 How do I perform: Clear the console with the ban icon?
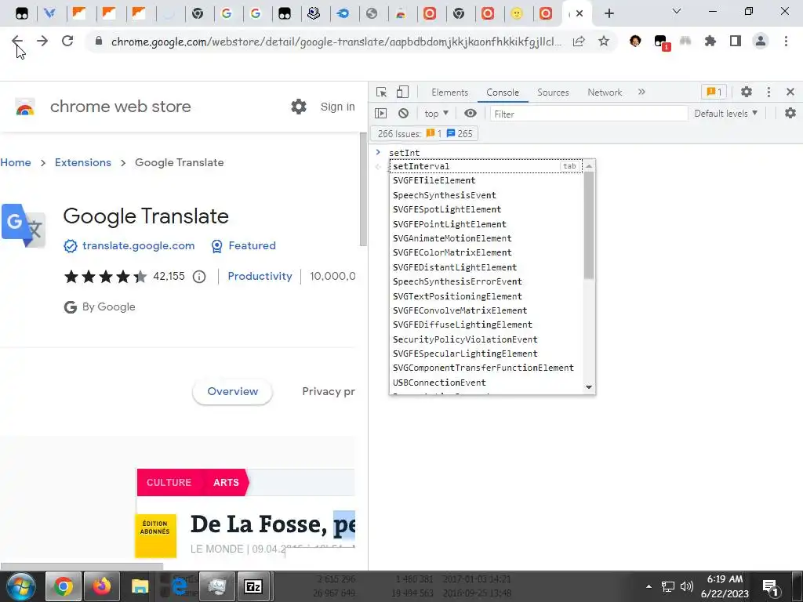coord(404,113)
